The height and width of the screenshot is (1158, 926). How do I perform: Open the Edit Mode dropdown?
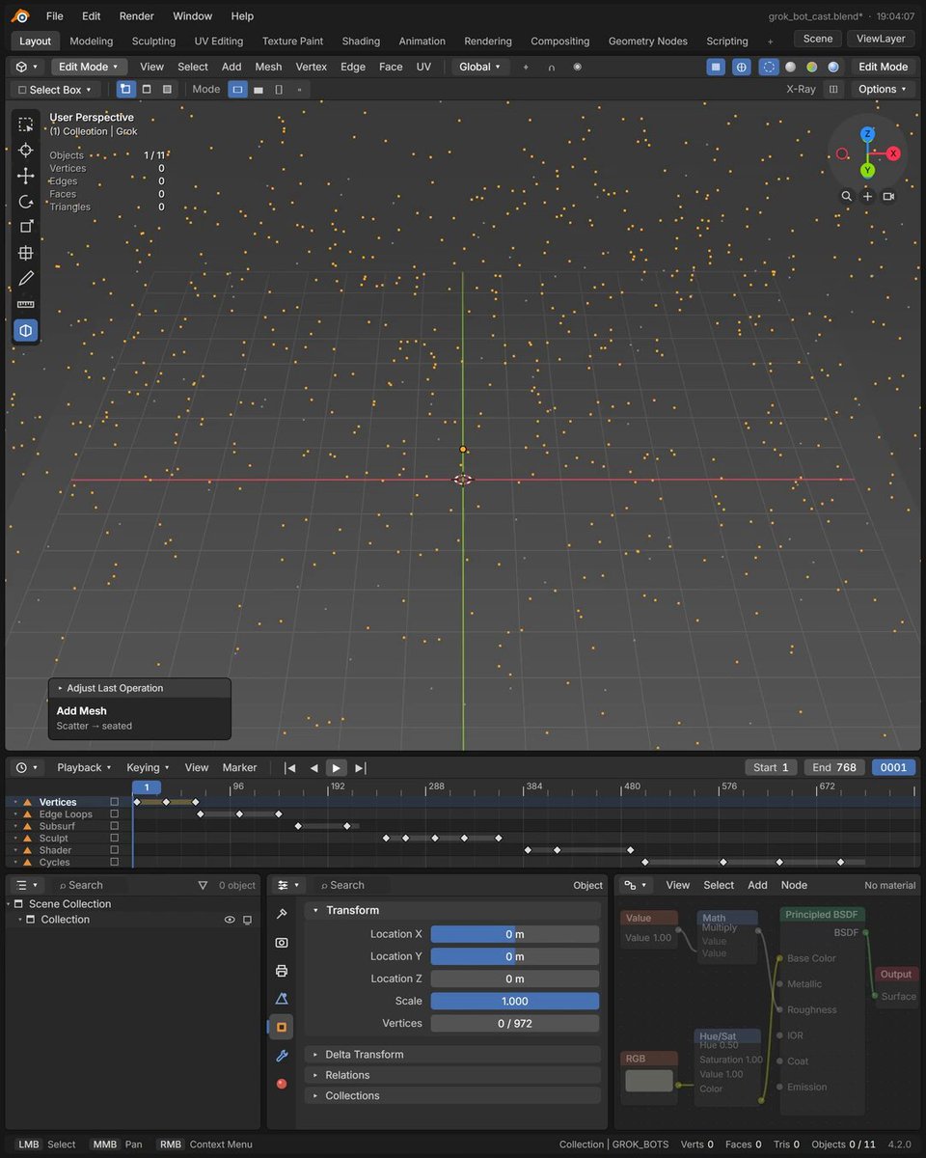point(89,67)
